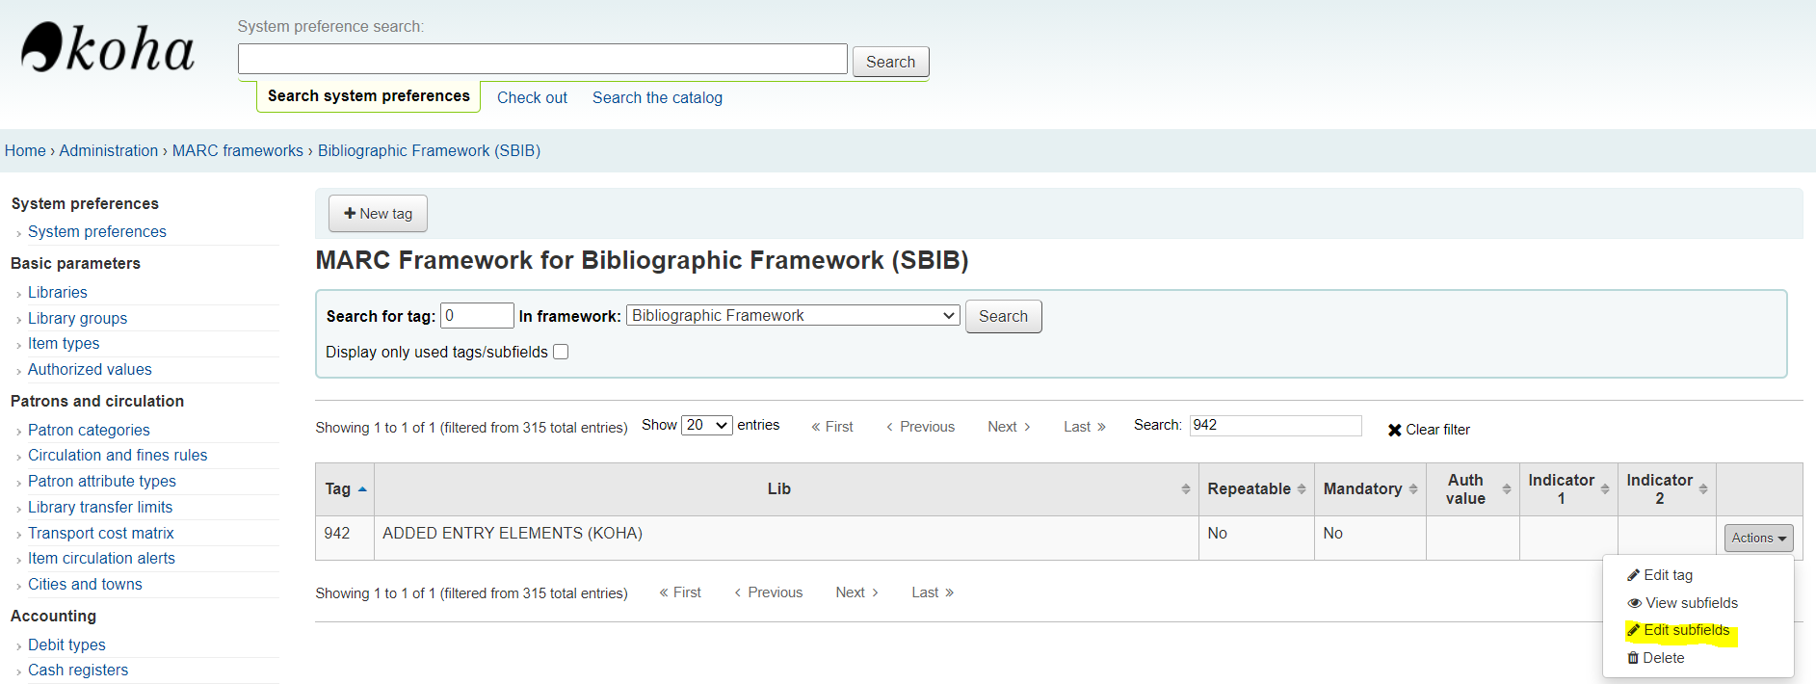
Task: Switch to Check out tab
Action: click(x=532, y=97)
